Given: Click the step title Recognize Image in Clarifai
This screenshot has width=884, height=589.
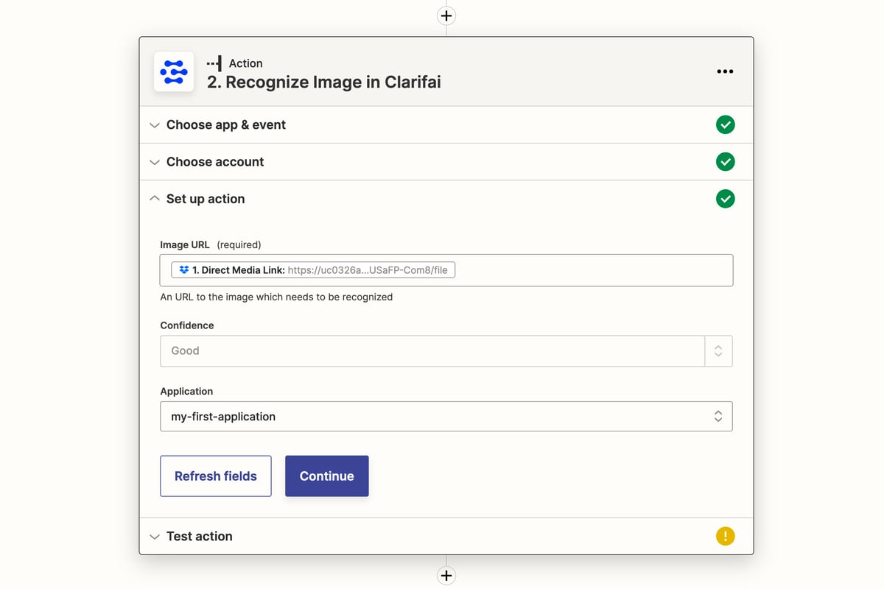Looking at the screenshot, I should click(324, 82).
